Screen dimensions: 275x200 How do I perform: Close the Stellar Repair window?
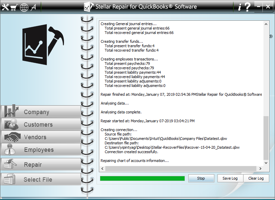[x=268, y=7]
